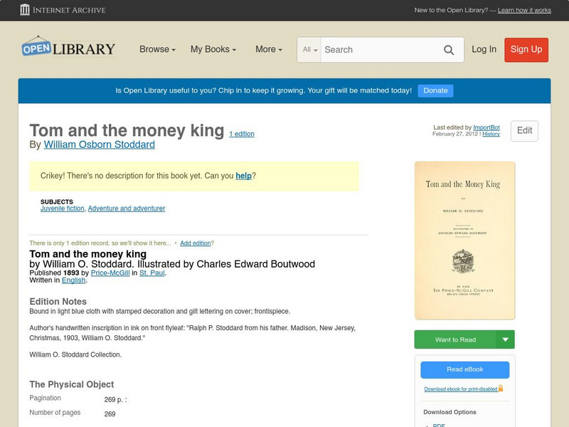Click the lock icon beside print-disabled download

pos(501,389)
